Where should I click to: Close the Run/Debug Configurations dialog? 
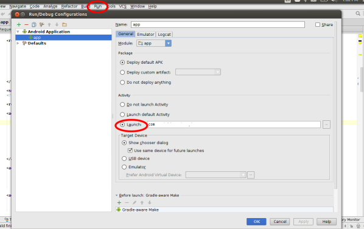(17, 15)
